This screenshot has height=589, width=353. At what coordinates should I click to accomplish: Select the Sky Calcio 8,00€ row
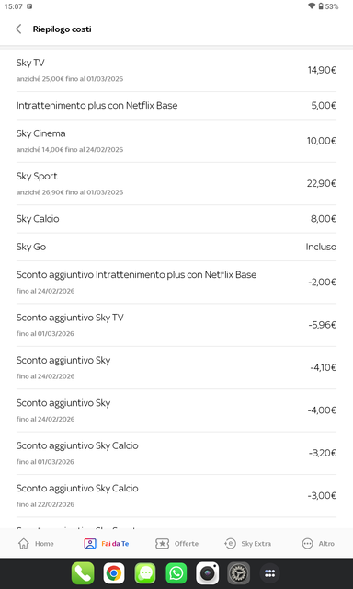click(x=176, y=219)
